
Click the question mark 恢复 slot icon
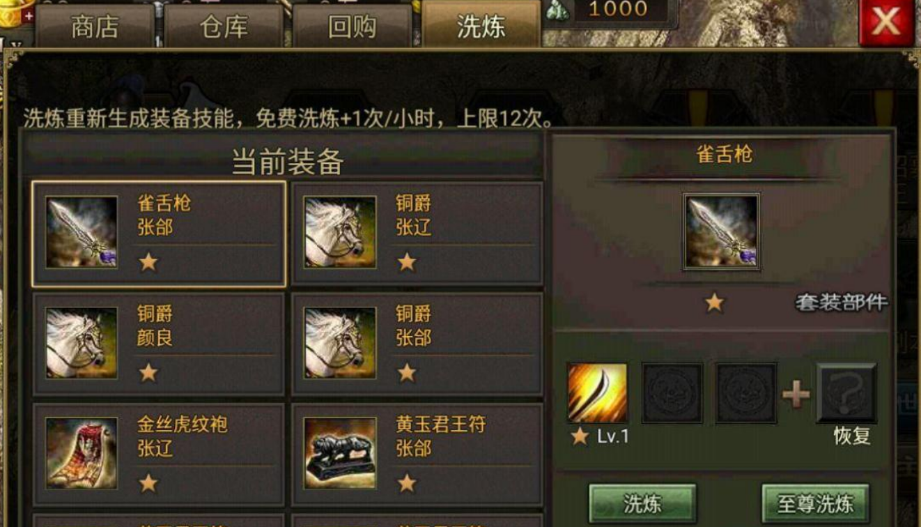pyautogui.click(x=846, y=393)
